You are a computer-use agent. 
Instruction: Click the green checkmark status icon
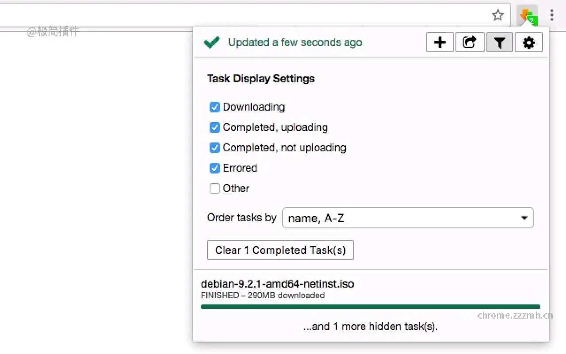(212, 42)
